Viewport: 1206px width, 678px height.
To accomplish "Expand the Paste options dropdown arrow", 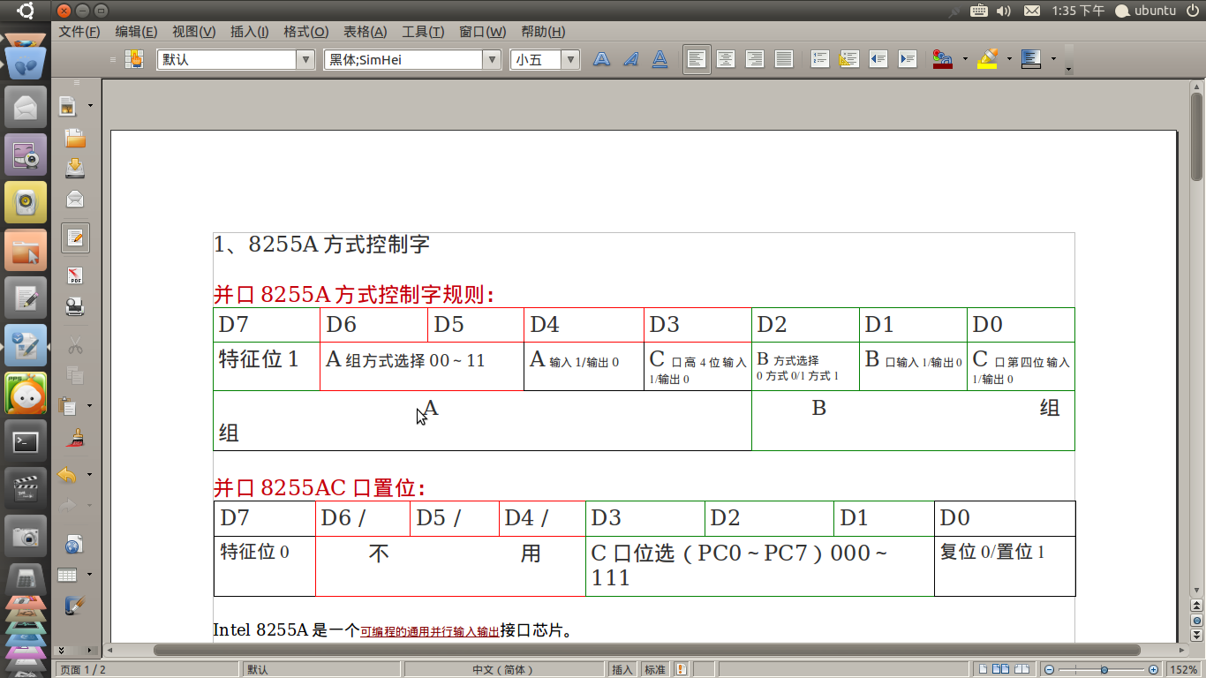I will tap(90, 406).
